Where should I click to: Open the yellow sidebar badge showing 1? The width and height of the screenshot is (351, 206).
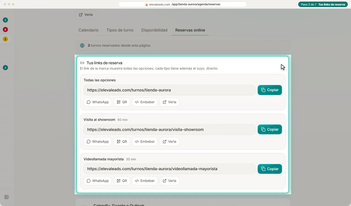tap(5, 39)
